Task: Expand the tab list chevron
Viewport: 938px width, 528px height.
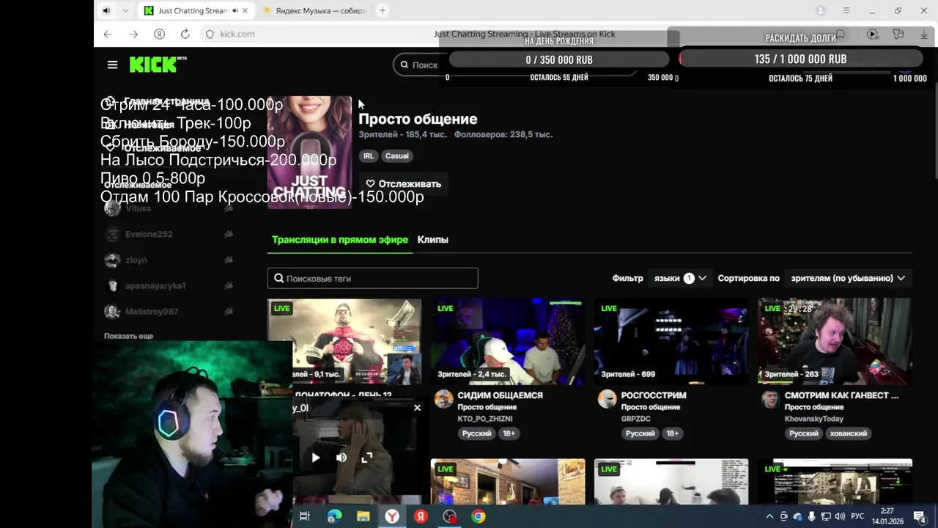Action: tap(125, 10)
